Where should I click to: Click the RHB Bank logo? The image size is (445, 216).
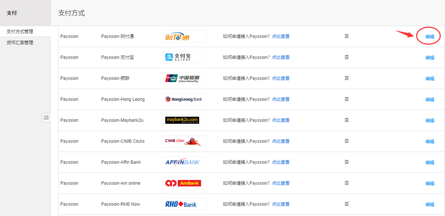click(184, 204)
